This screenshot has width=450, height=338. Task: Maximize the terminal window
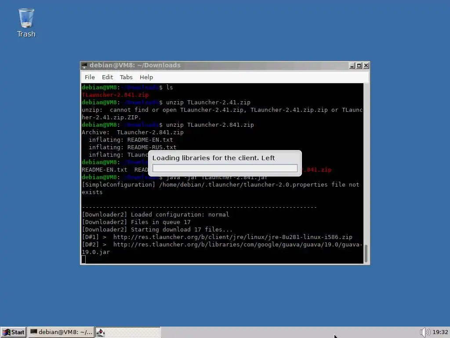coord(359,66)
